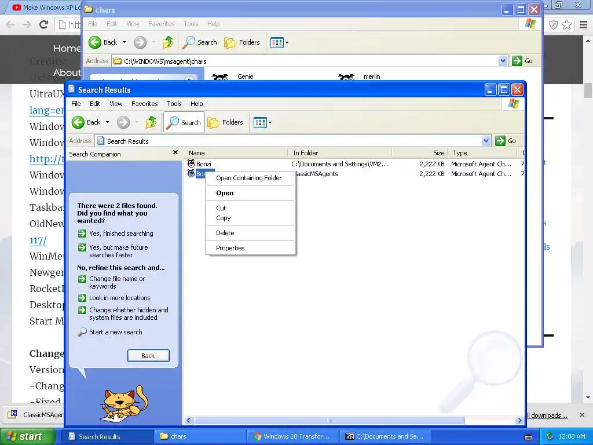Click horizontal scrollbar left arrow in results

[188, 421]
